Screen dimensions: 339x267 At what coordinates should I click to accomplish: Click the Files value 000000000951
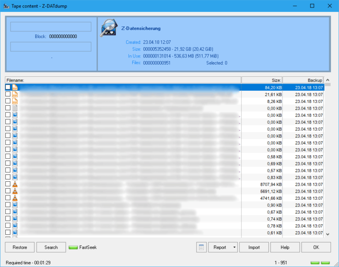click(x=157, y=63)
